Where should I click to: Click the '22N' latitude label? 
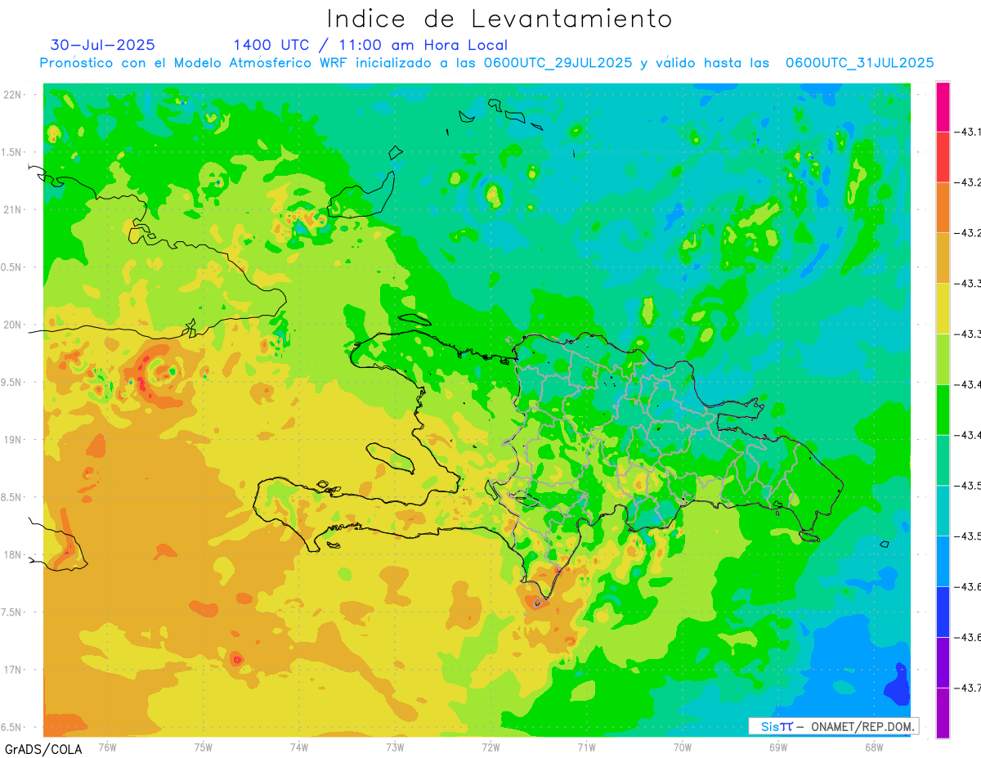[12, 95]
